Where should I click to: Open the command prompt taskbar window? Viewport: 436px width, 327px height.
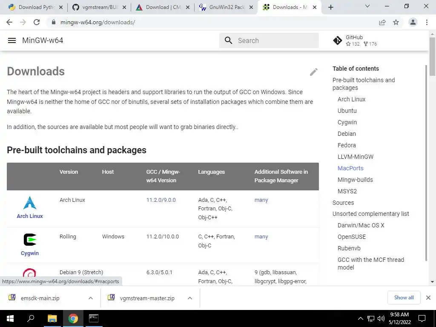94,318
